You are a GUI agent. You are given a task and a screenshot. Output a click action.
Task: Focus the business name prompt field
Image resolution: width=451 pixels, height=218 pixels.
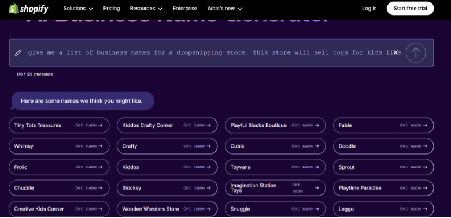point(221,53)
